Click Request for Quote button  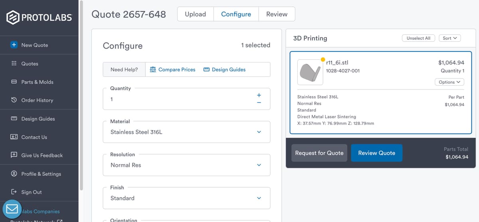point(319,153)
